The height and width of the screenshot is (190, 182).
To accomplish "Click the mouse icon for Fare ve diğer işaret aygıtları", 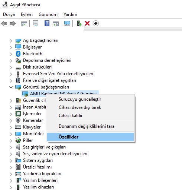I will point(18,80).
